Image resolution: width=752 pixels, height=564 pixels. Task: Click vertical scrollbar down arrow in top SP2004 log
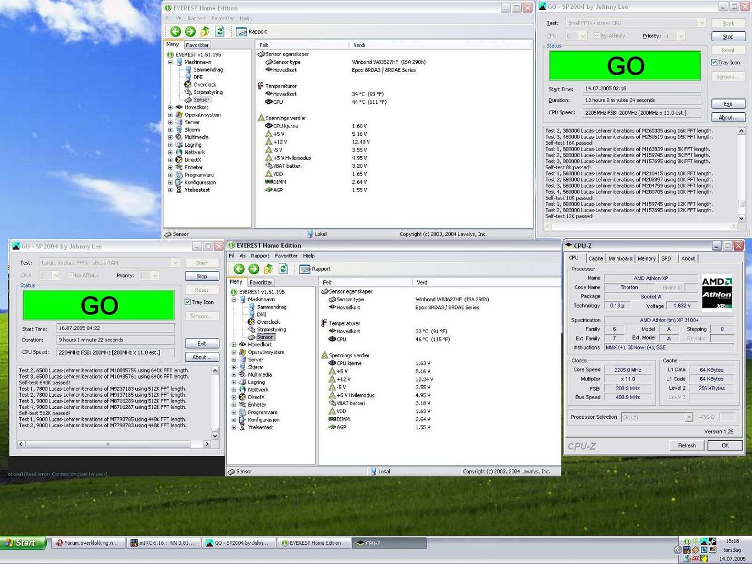pos(742,218)
